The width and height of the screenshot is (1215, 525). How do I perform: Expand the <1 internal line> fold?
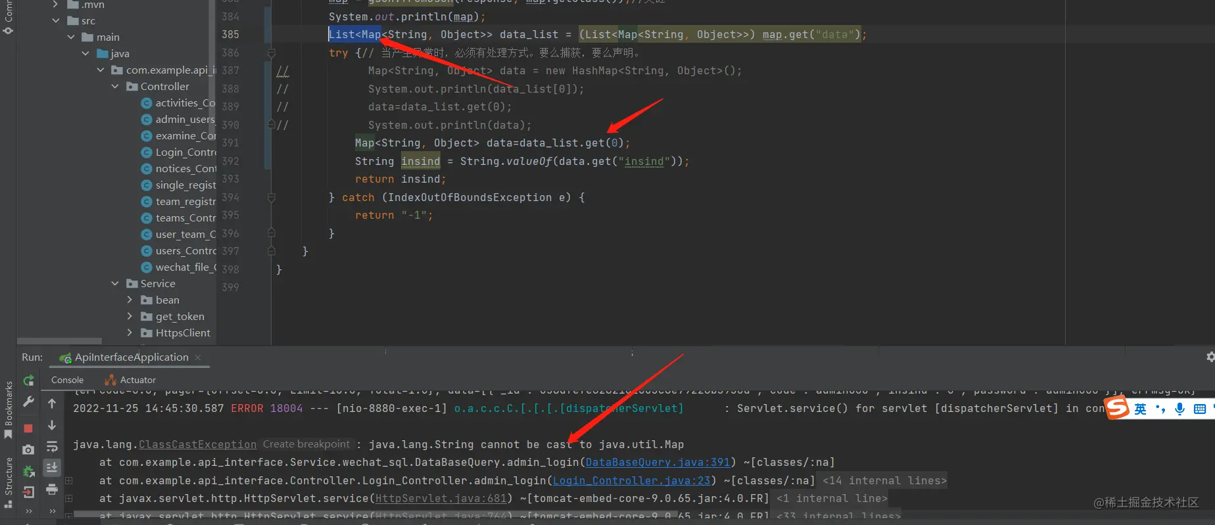click(832, 499)
